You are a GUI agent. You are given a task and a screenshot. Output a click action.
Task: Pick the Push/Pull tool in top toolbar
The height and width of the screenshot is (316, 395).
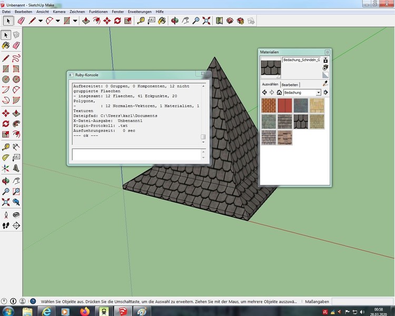pos(85,21)
